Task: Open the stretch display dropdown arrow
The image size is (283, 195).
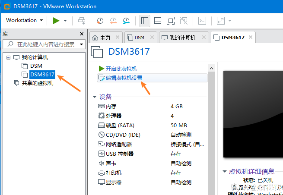Action: click(x=230, y=21)
